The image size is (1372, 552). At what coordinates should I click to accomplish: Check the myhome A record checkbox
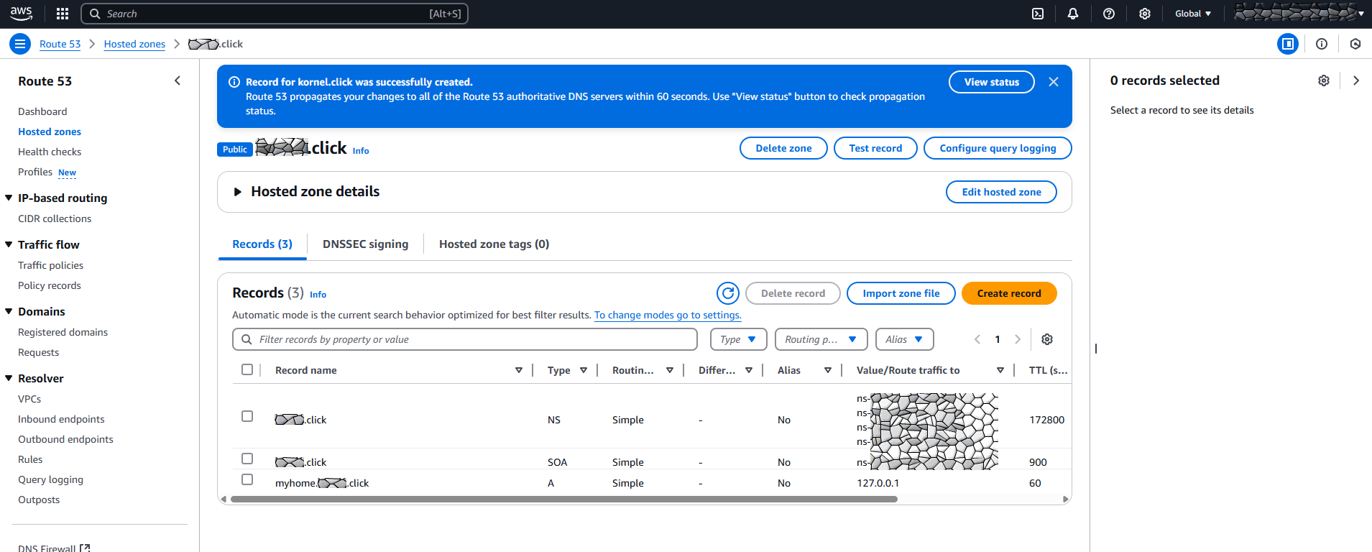(x=247, y=479)
